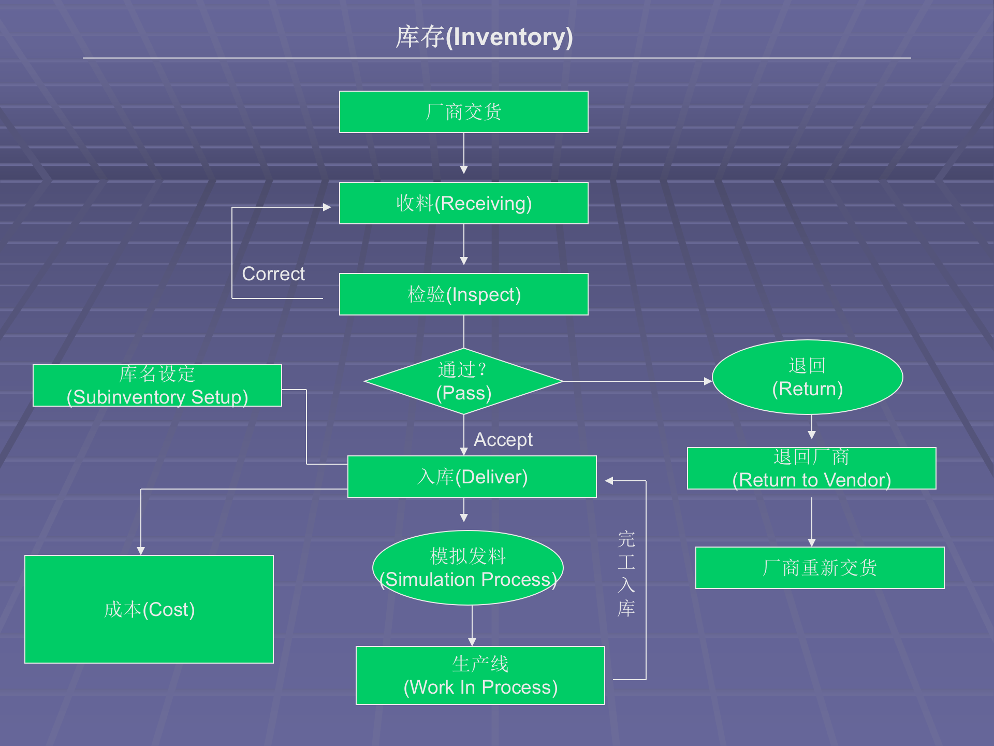
Task: Click arrowhead pointing down into 成本(Cost) box
Action: coord(141,551)
